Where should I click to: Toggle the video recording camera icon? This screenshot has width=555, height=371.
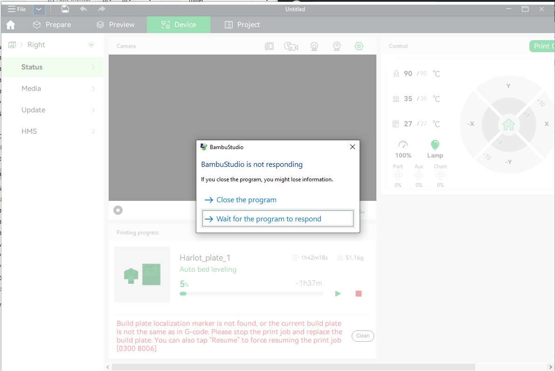pos(291,46)
